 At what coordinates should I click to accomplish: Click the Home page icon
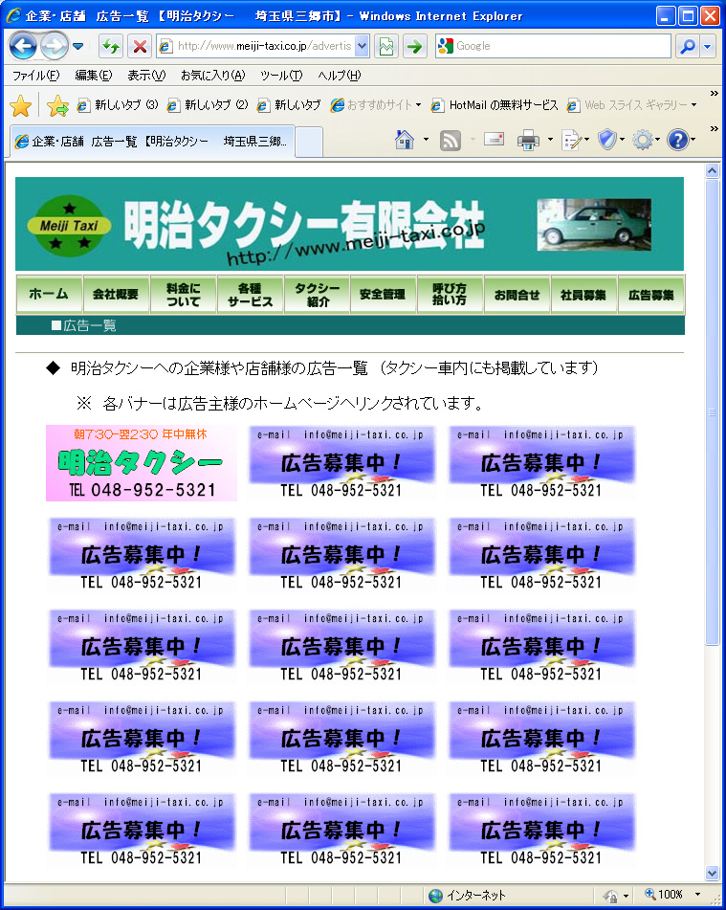[x=405, y=140]
